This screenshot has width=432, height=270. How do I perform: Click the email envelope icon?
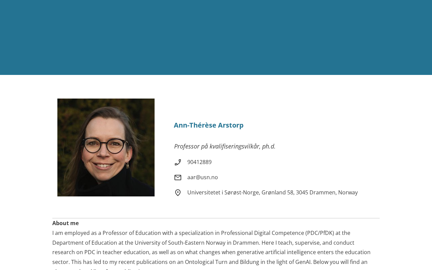pyautogui.click(x=178, y=178)
